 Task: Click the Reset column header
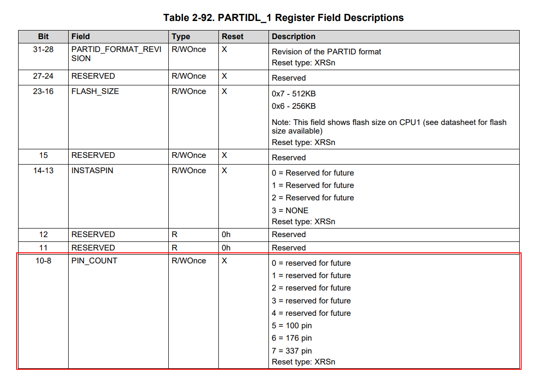click(x=230, y=36)
